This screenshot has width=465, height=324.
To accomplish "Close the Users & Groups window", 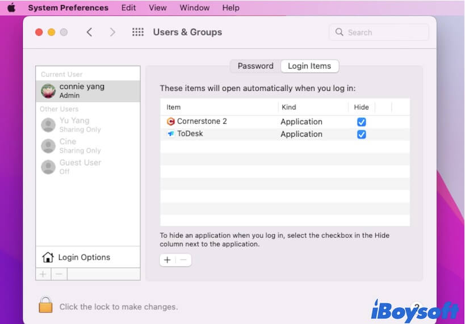I will click(39, 32).
